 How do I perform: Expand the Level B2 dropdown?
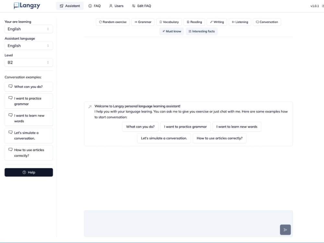(x=29, y=63)
